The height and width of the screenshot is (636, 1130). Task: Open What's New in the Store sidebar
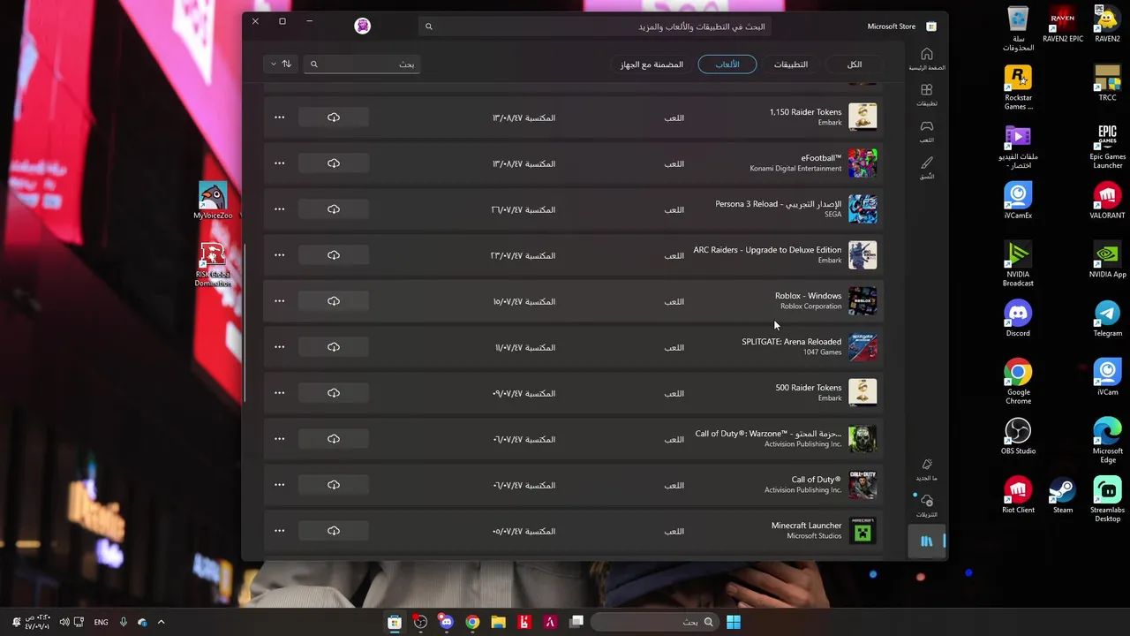927,469
